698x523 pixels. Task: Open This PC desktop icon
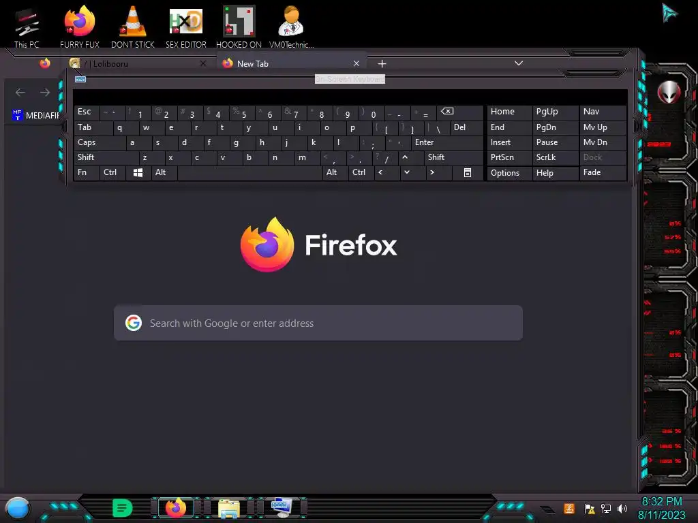[x=27, y=28]
